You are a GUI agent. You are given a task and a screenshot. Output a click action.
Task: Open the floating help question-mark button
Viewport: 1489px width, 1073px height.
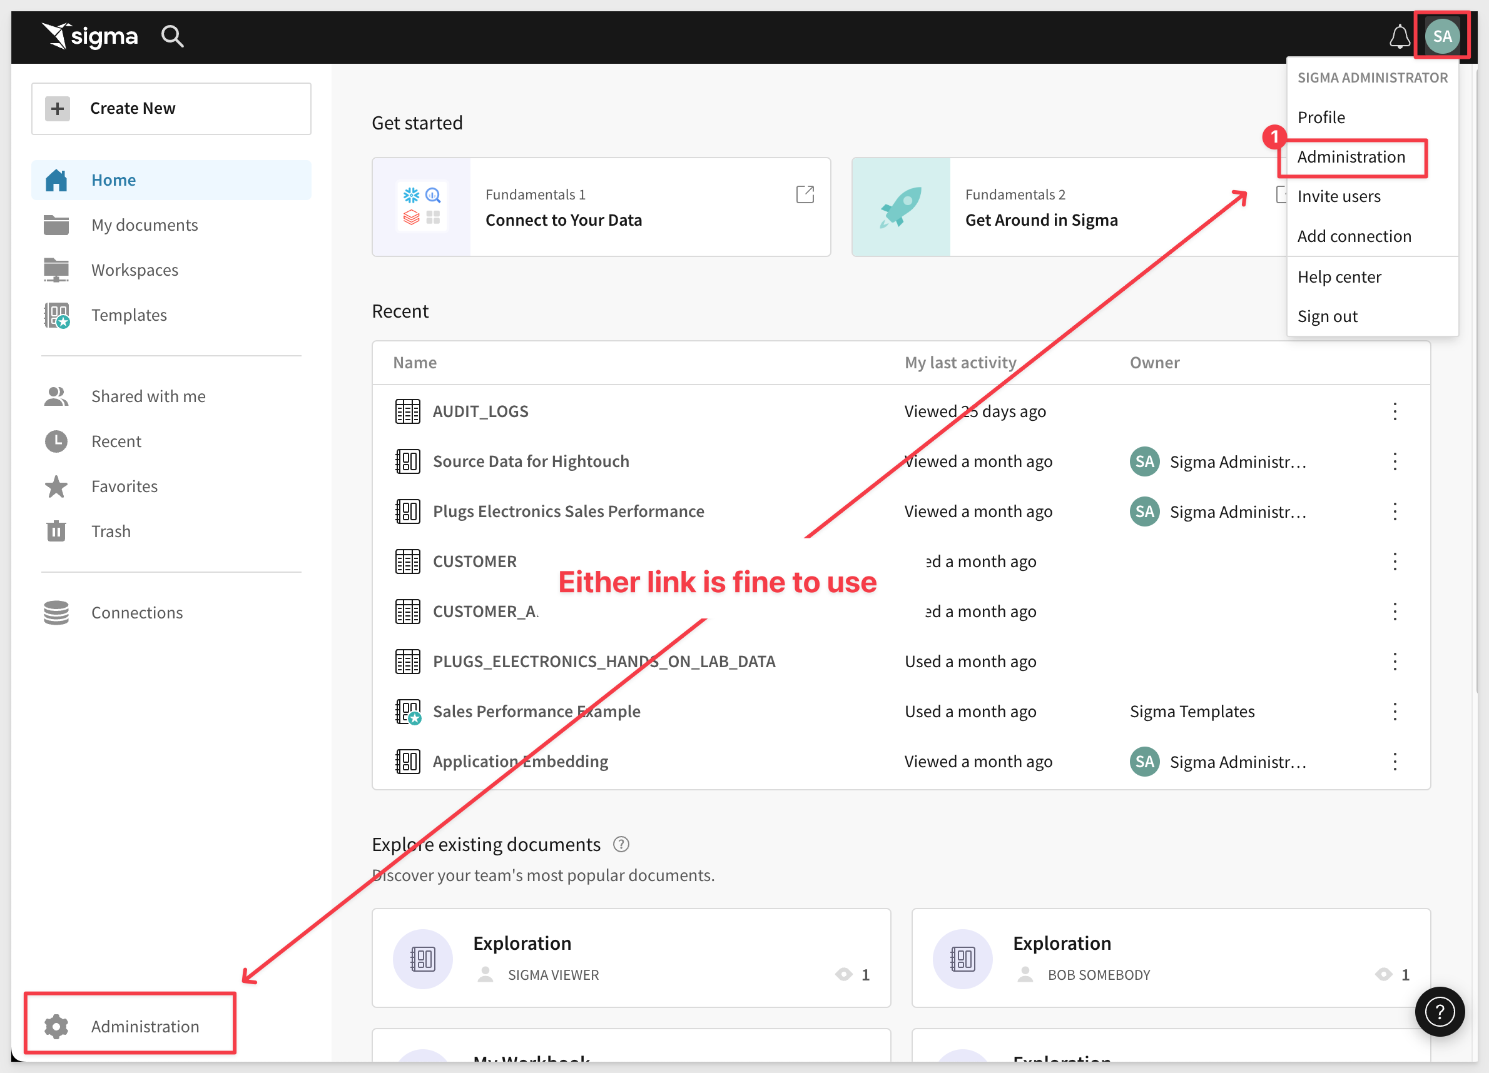pyautogui.click(x=1440, y=1011)
